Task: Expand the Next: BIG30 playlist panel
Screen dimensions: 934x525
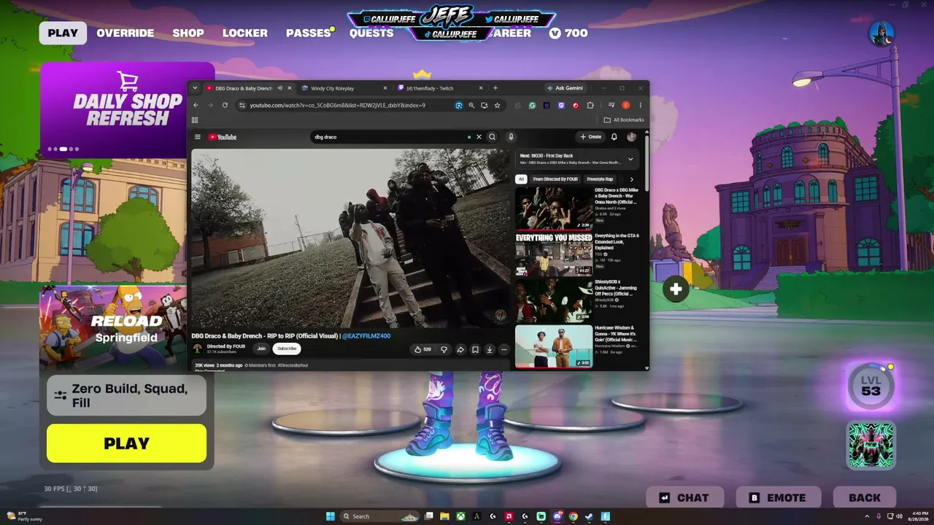Action: [630, 159]
